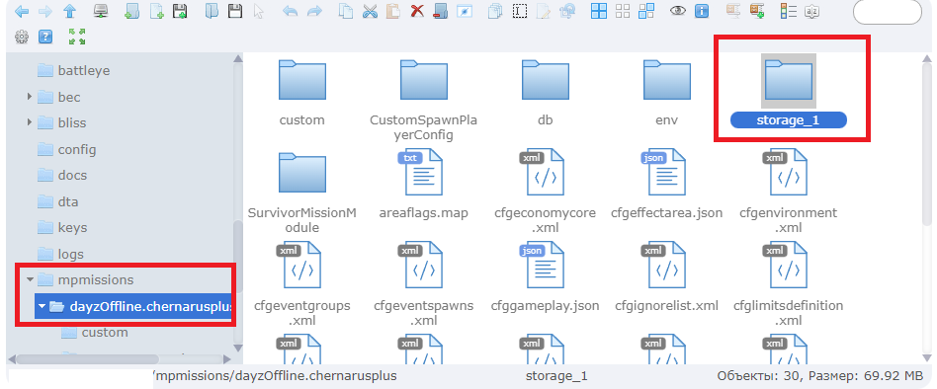Expand the bec folder in the tree

point(30,96)
